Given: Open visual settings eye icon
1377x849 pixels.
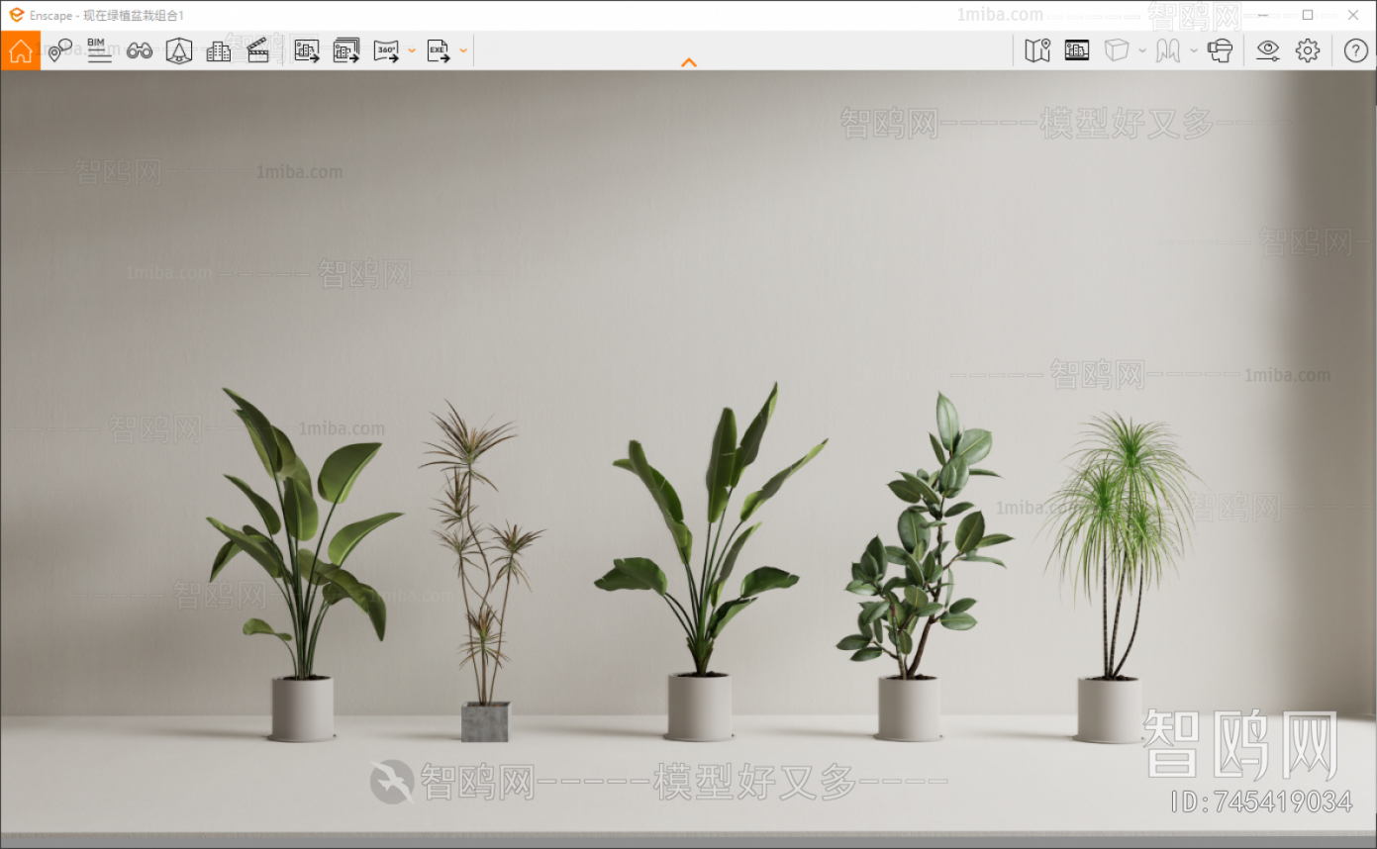Looking at the screenshot, I should [x=1268, y=50].
